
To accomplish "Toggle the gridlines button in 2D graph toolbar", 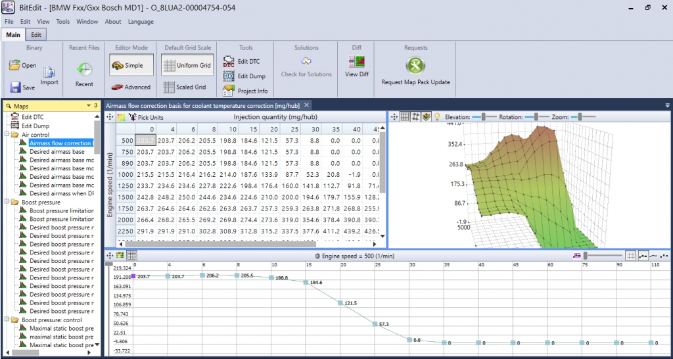I will 630,255.
